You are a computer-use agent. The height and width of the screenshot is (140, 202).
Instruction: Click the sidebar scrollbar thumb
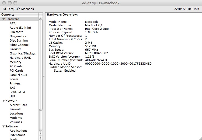point(40,65)
